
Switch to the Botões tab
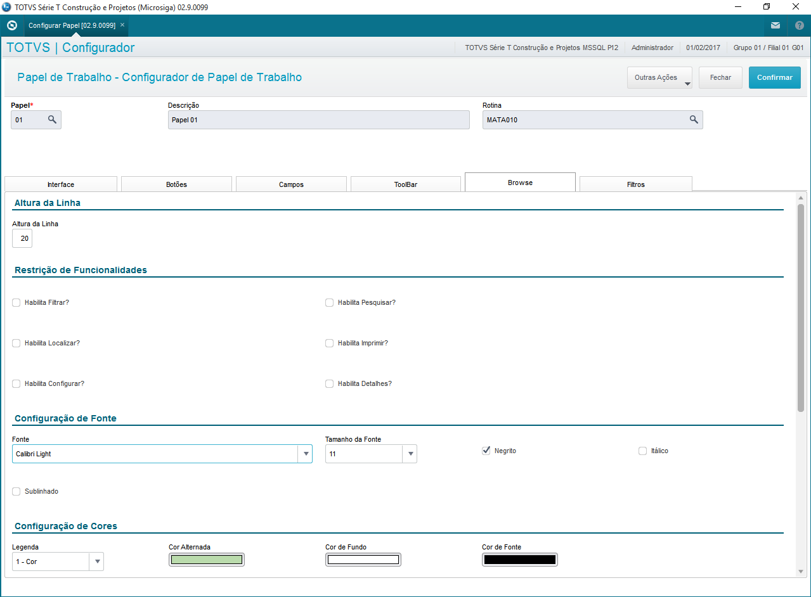click(176, 184)
